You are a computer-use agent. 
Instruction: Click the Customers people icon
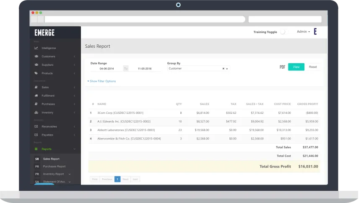36,57
